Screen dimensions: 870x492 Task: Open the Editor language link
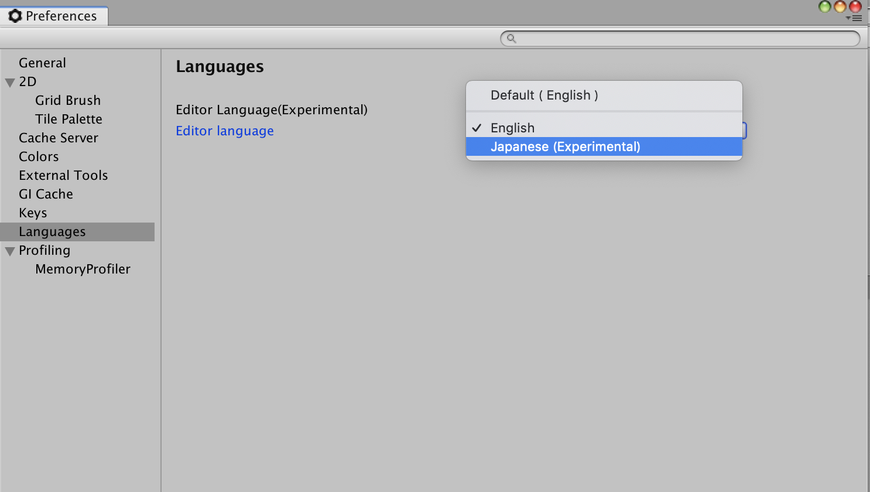click(225, 131)
